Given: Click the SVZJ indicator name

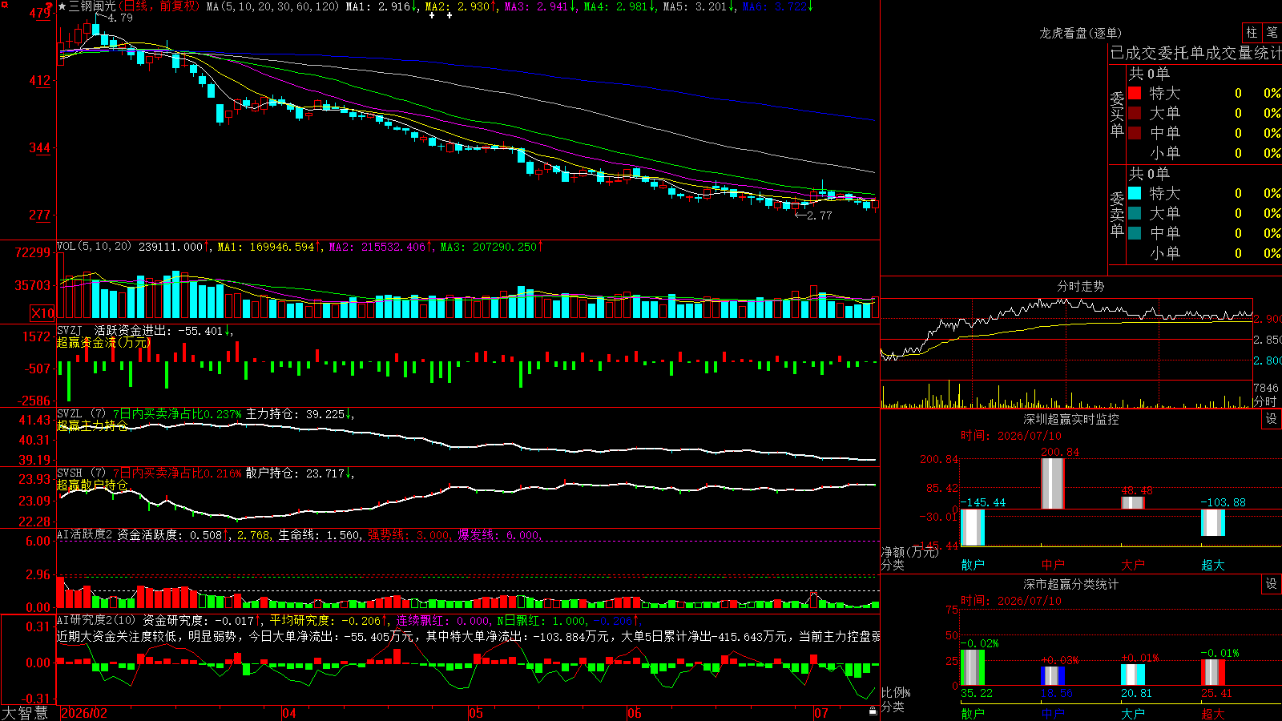Looking at the screenshot, I should pos(70,331).
